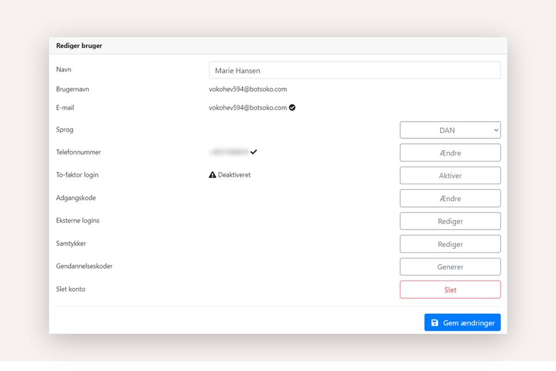Open the Sprog language dropdown showing DAN

click(x=450, y=130)
